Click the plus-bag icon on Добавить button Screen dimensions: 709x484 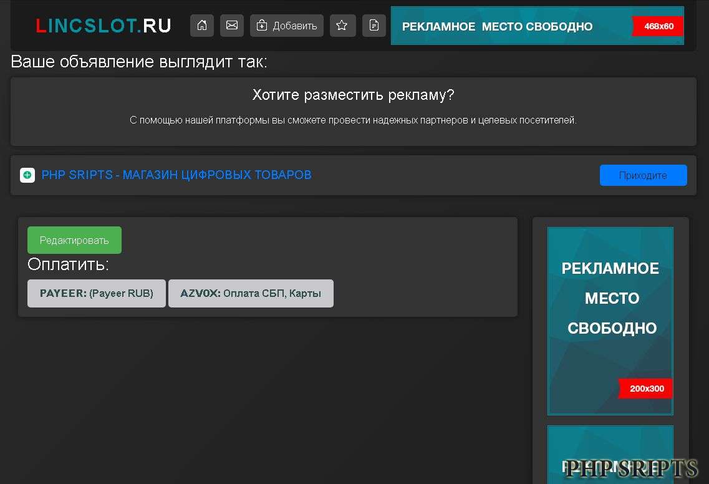(261, 26)
